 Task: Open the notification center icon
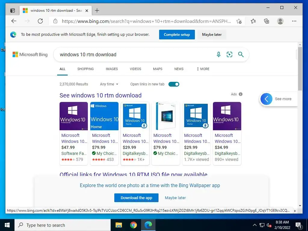coord(298,225)
